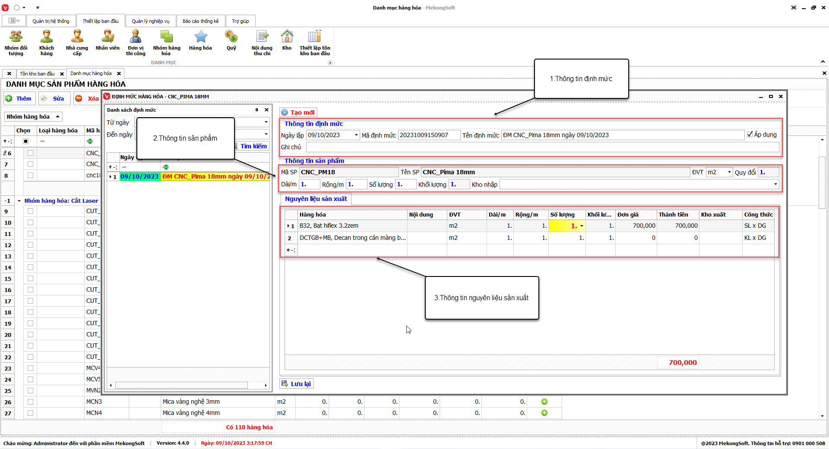
Task: Toggle the Áp dụng checkbox
Action: (750, 135)
